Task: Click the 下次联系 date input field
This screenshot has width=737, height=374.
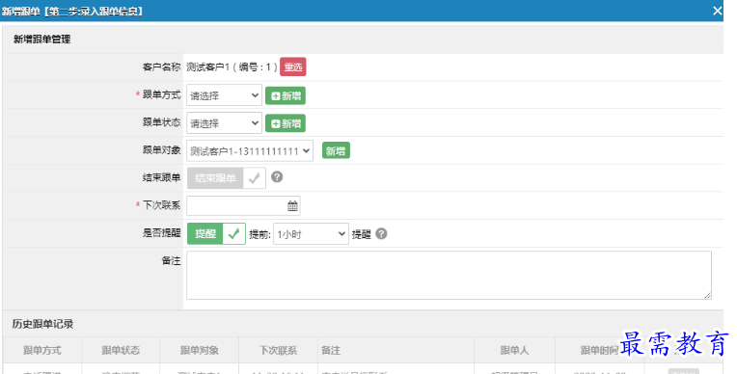Action: click(243, 205)
